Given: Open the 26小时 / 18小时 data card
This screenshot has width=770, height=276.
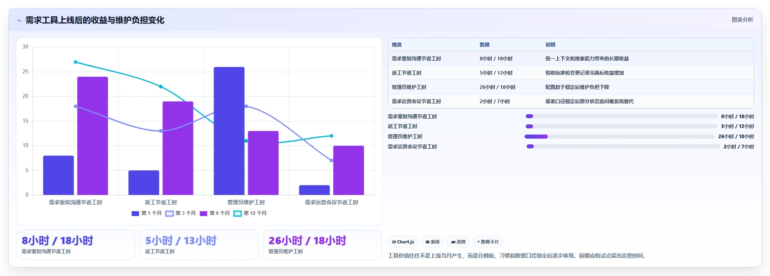Looking at the screenshot, I should [322, 245].
